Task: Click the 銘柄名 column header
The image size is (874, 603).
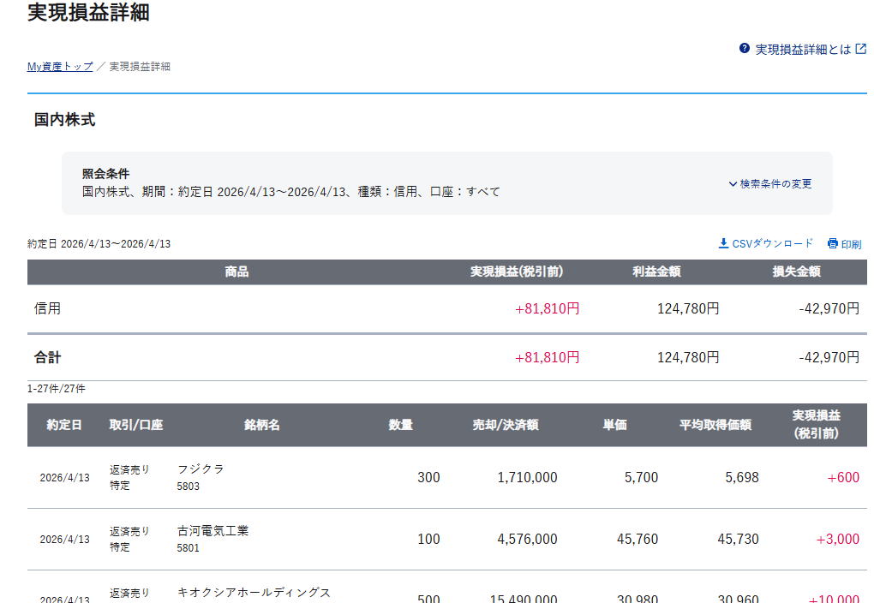Action: pyautogui.click(x=261, y=425)
